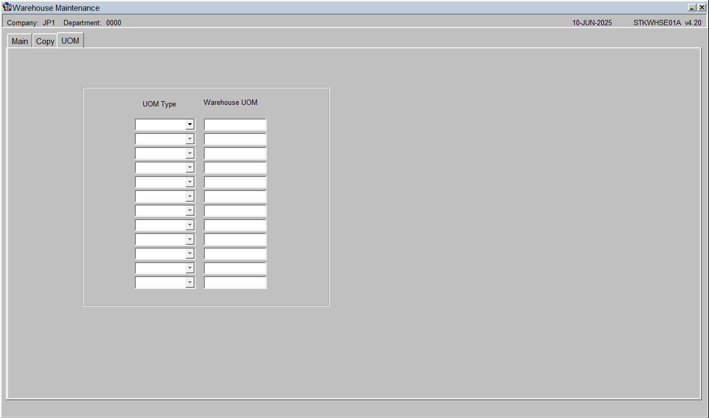Focus the fifth Warehouse UOM field

pyautogui.click(x=235, y=182)
